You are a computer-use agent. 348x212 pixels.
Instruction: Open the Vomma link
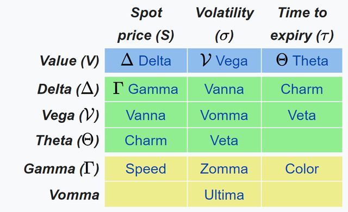[x=224, y=115]
